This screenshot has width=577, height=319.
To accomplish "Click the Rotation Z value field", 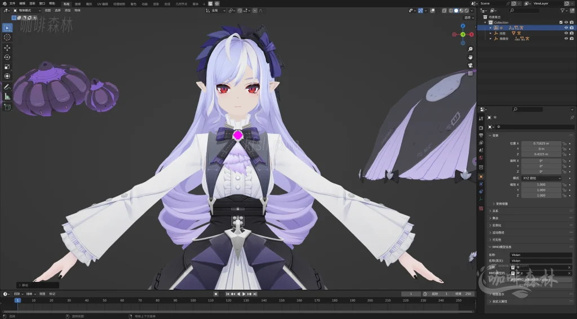I will [542, 172].
